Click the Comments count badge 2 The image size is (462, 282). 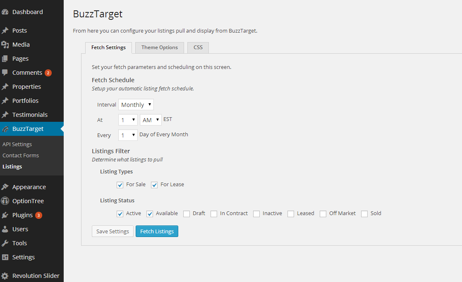48,73
